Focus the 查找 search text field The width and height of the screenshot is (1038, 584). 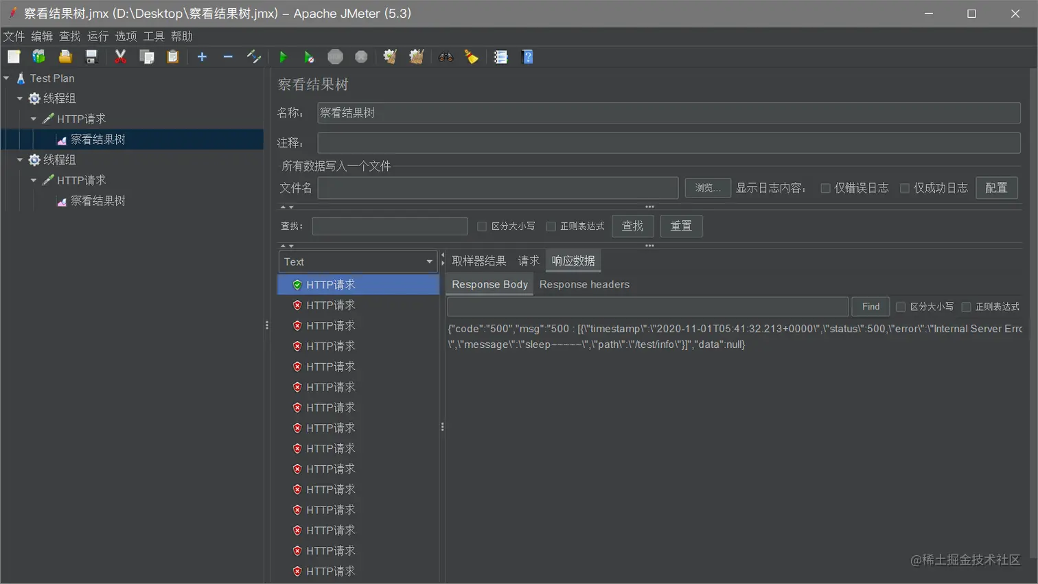pyautogui.click(x=389, y=226)
